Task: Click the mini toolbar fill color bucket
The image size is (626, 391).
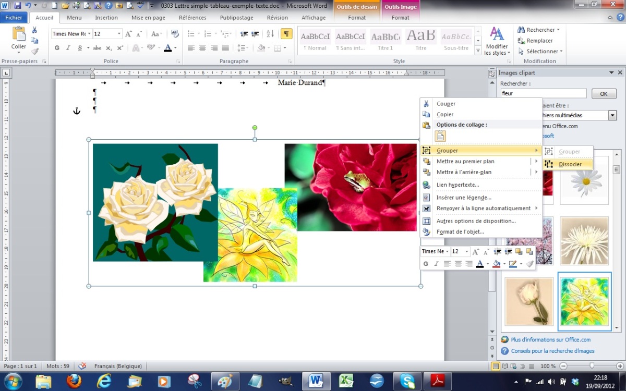Action: point(496,264)
